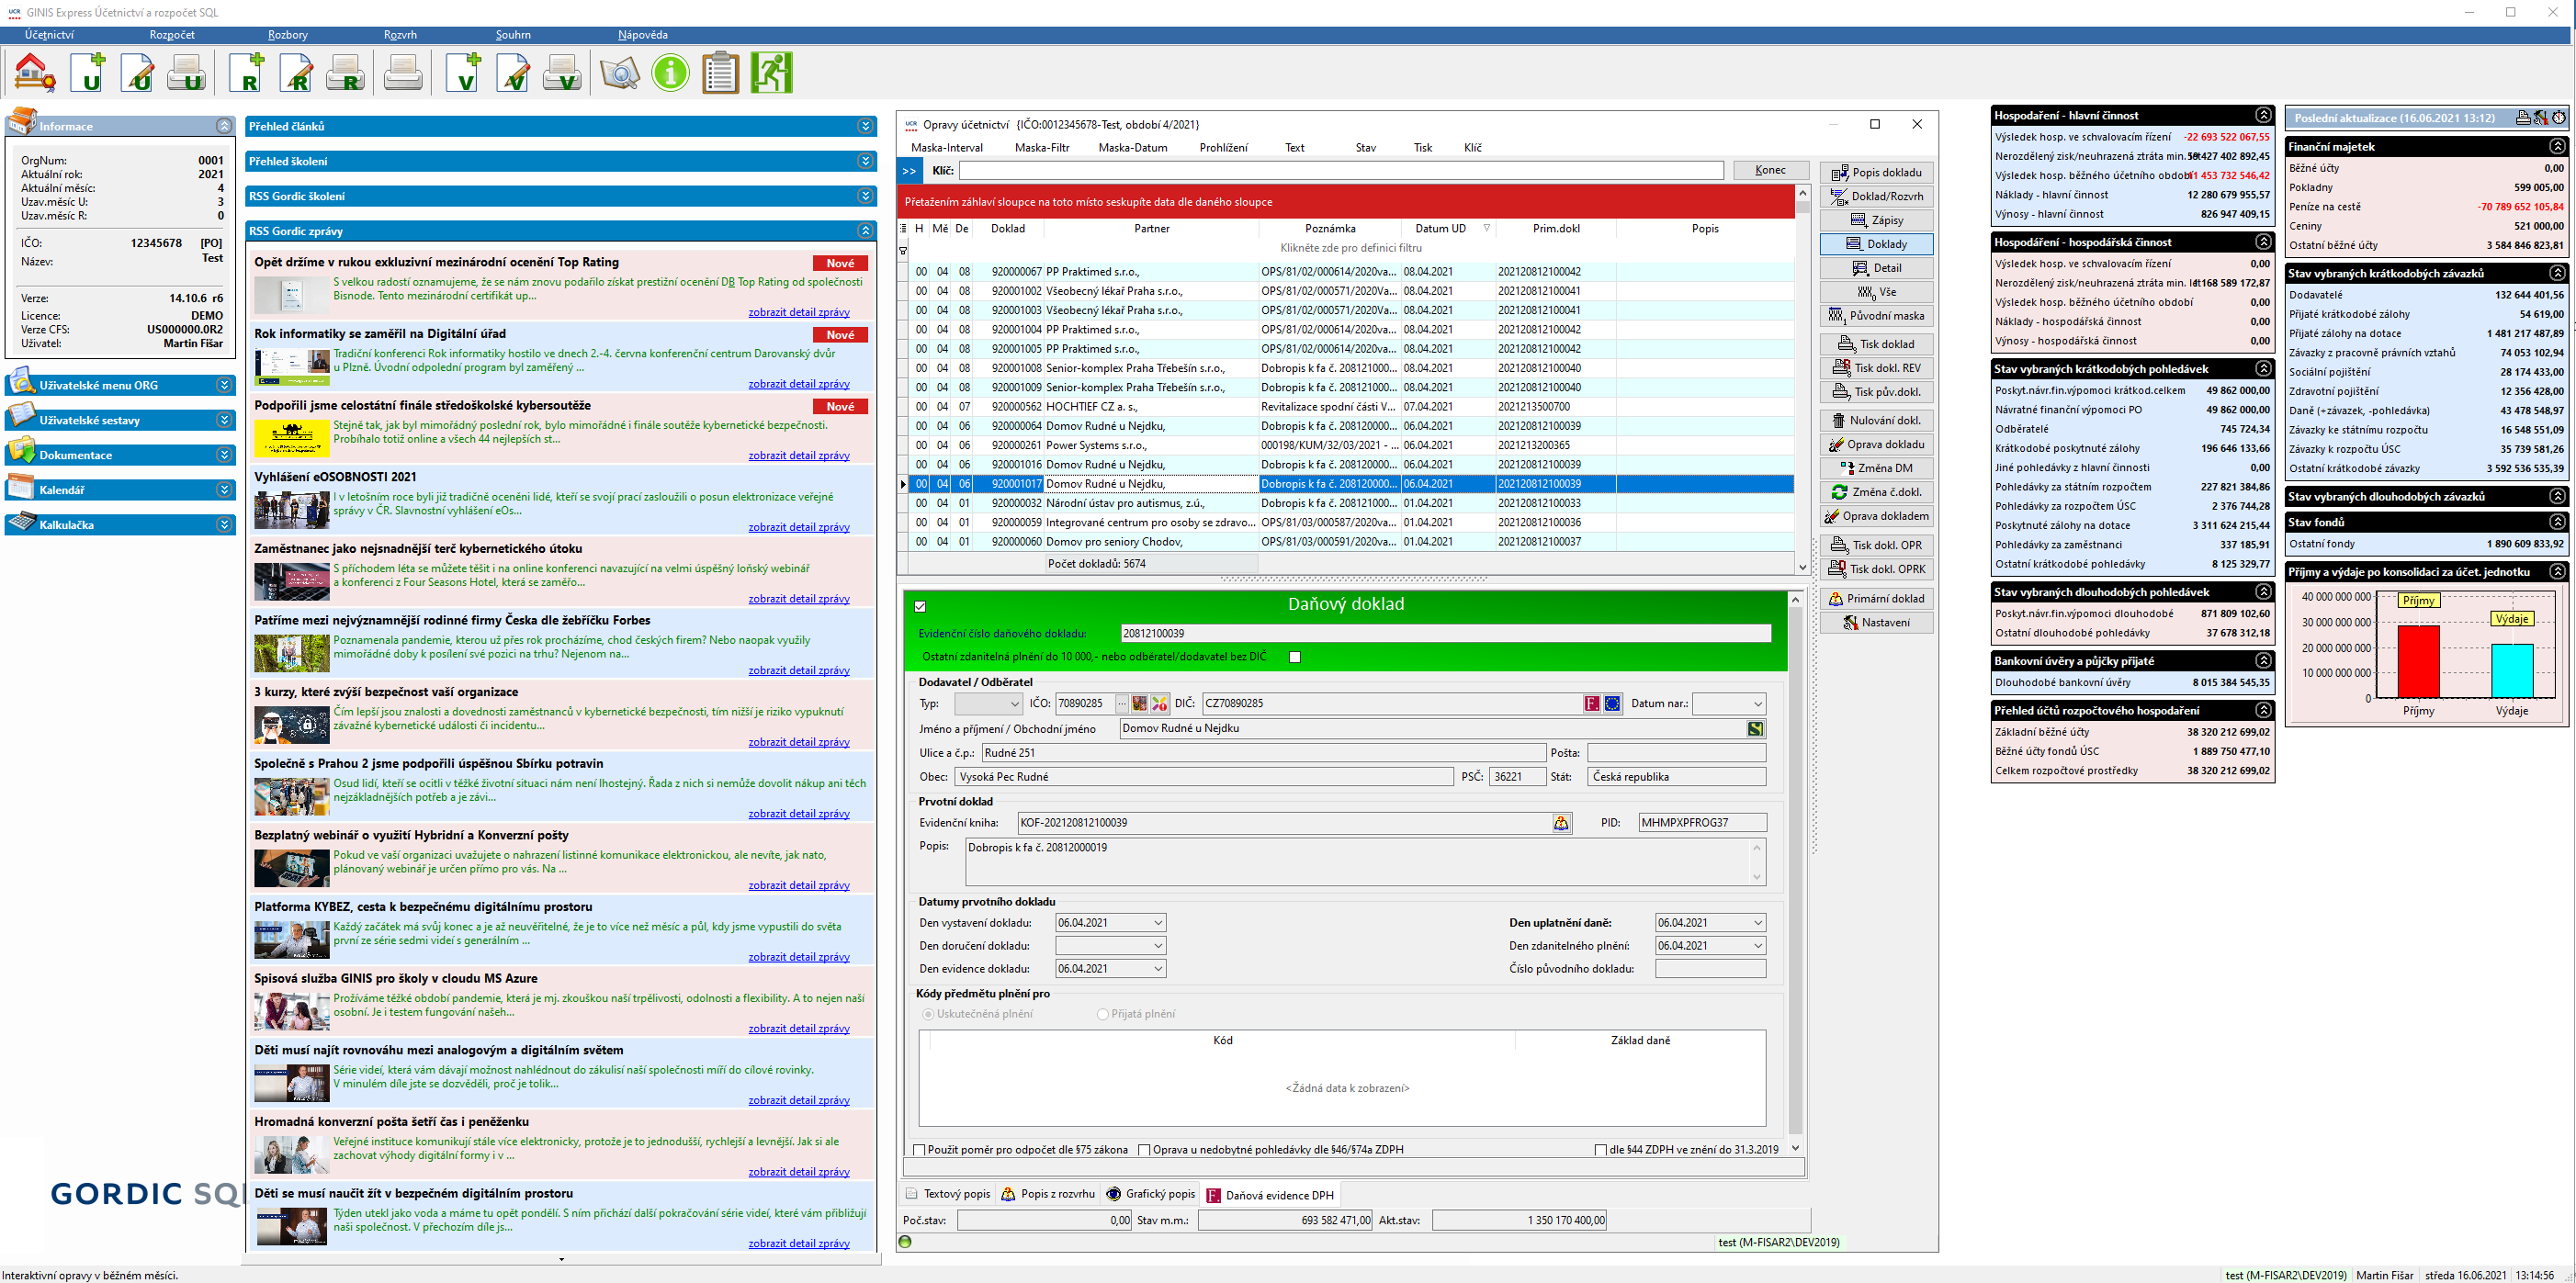Check the Ostatní zdanitelná plnění do 10 000 checkbox
The width and height of the screenshot is (2576, 1283).
point(1295,657)
